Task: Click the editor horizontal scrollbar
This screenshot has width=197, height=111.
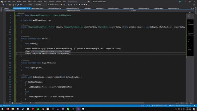Action: [90, 103]
